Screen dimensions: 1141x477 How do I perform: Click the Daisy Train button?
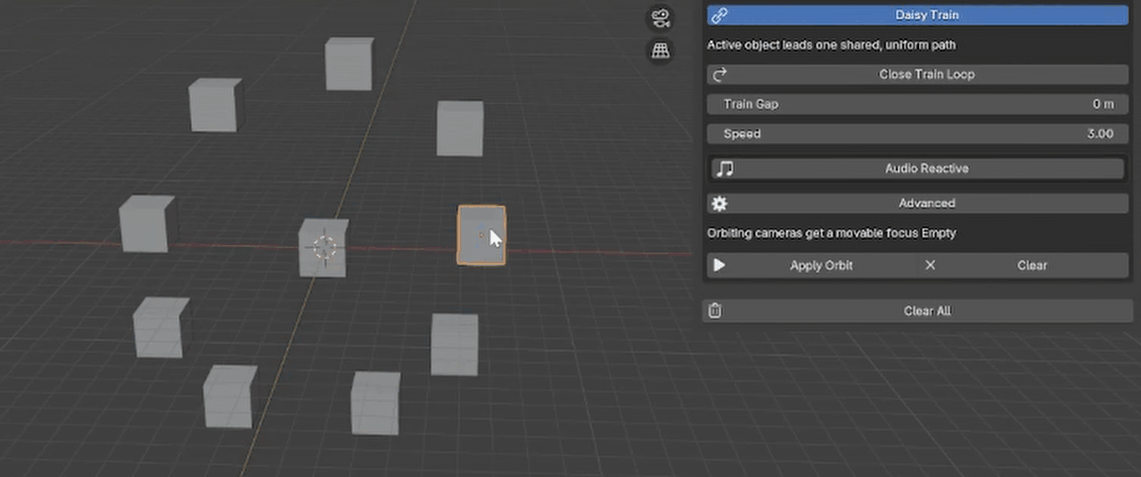(x=918, y=15)
